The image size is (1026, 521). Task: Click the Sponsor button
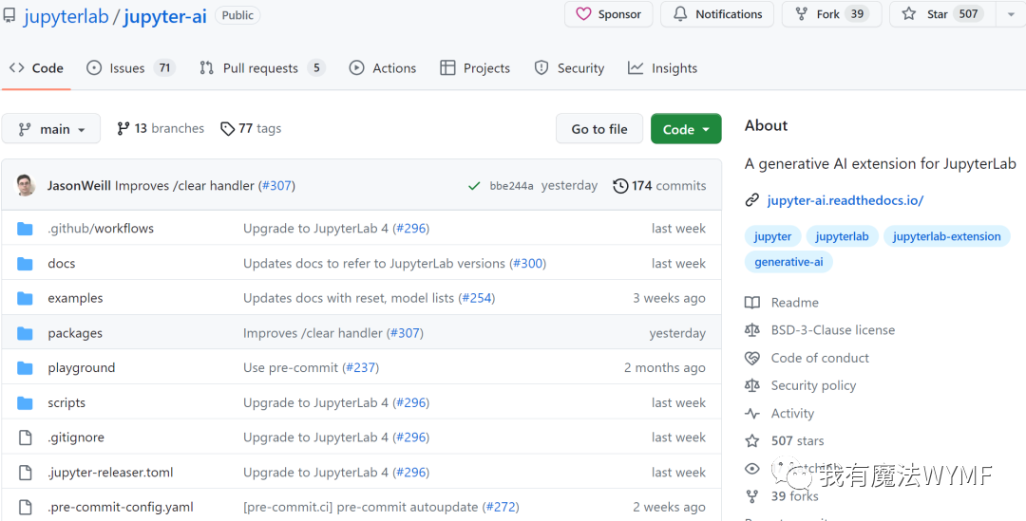click(x=609, y=13)
